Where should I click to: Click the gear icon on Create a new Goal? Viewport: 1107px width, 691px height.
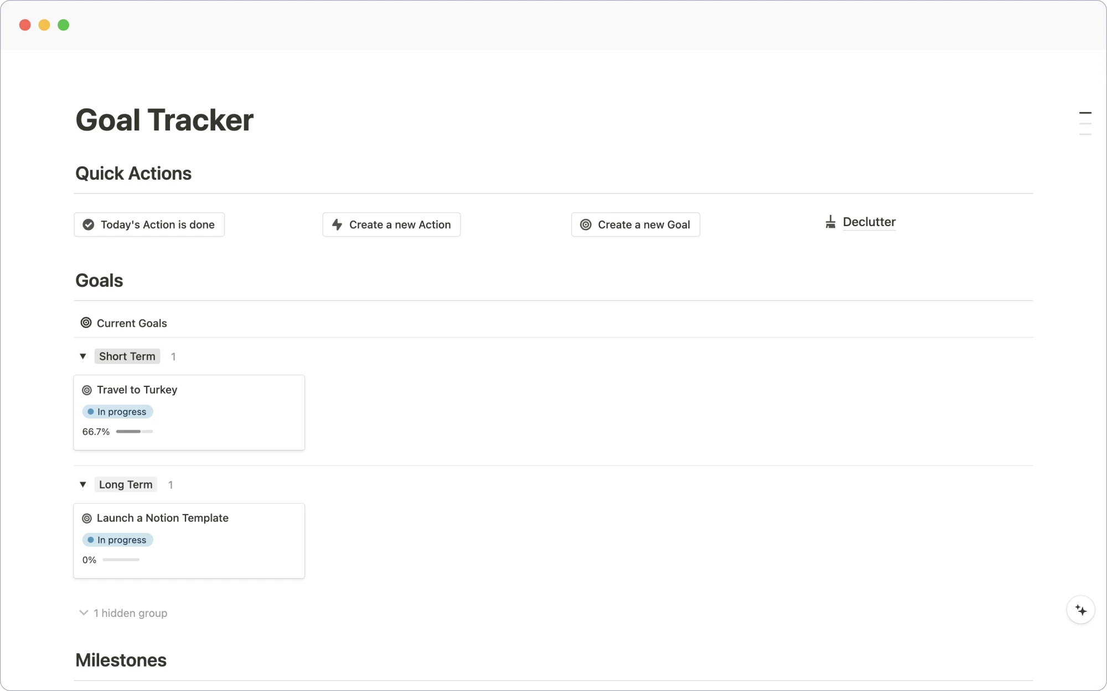[586, 224]
